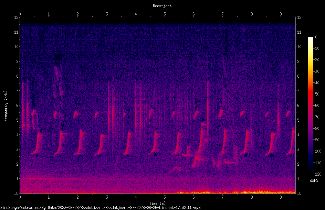Click the DC tick on the left frequency axis
Viewport: 325px width, 210px height.
(16, 194)
